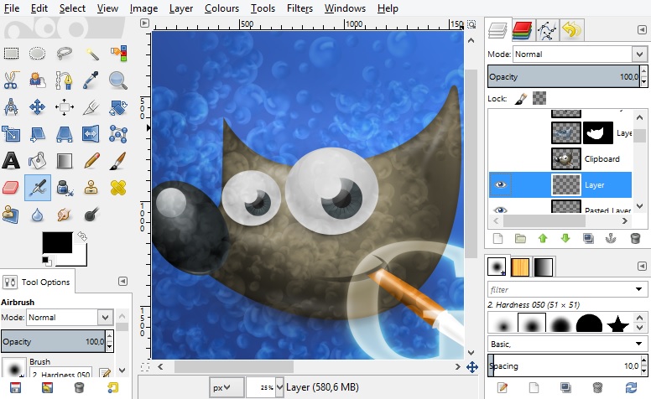Image resolution: width=651 pixels, height=399 pixels.
Task: Select the Alignment tool
Action: click(x=65, y=107)
